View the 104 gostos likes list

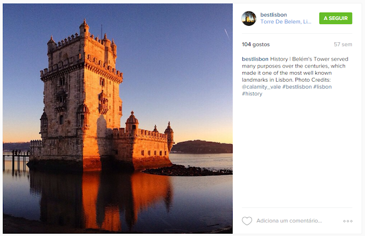pos(256,45)
